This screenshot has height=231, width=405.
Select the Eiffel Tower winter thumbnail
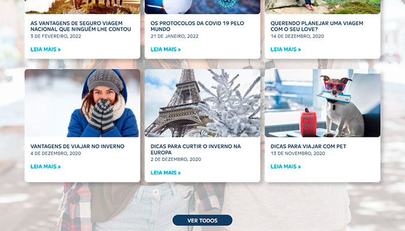(x=203, y=103)
